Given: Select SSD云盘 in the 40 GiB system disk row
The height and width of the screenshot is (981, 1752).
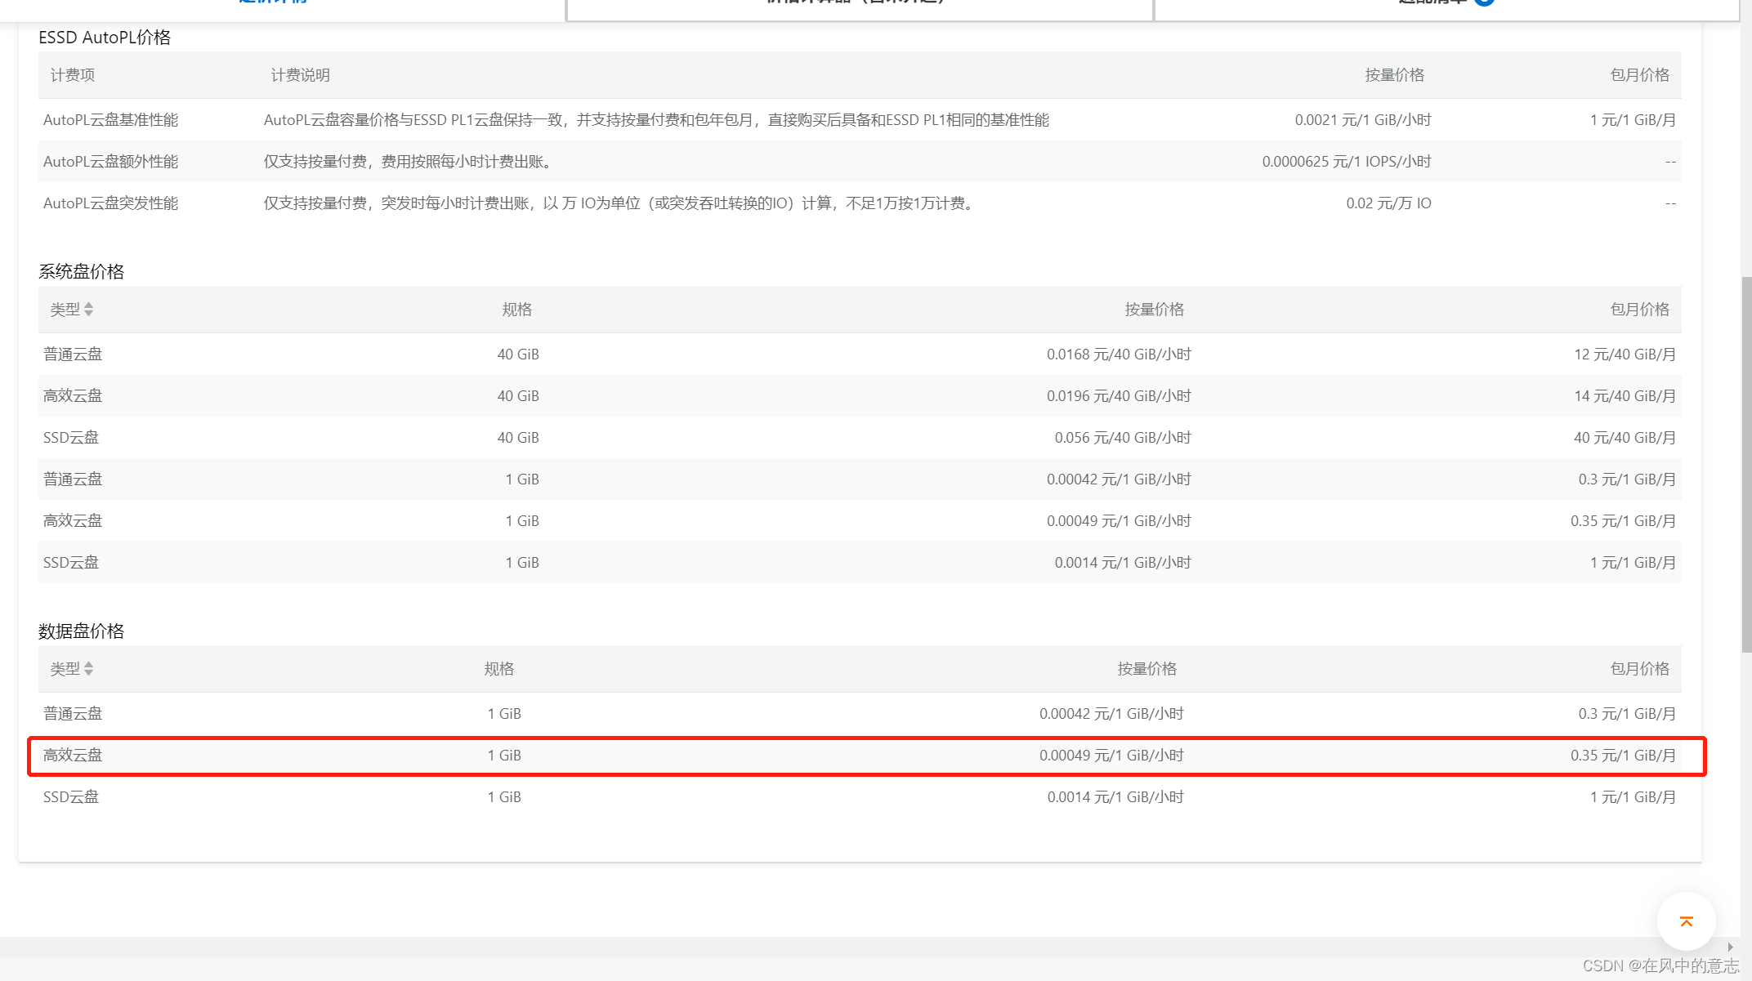Looking at the screenshot, I should click(71, 438).
